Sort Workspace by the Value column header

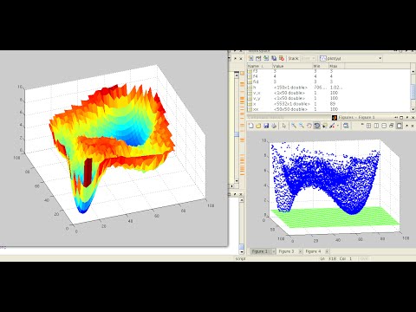(293, 66)
